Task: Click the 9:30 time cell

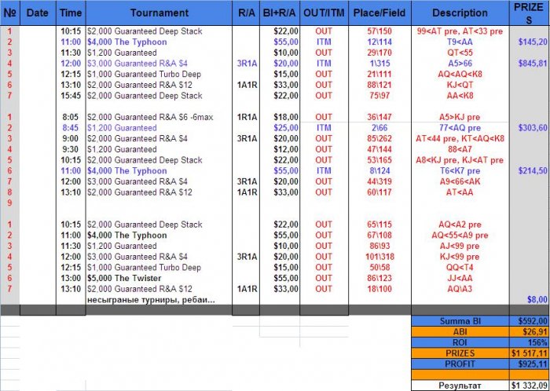Action: [x=71, y=149]
